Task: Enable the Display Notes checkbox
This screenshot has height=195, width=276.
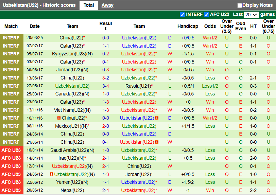Action: (x=240, y=5)
